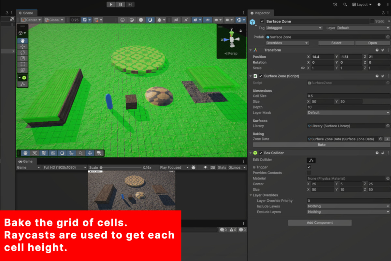391x261 pixels.
Task: Click the grid snap value 0.25 field
Action: tap(75, 20)
